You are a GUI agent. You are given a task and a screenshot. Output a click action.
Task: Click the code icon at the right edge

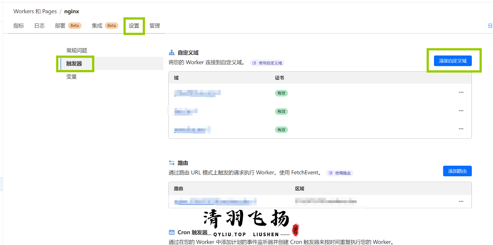point(490,26)
